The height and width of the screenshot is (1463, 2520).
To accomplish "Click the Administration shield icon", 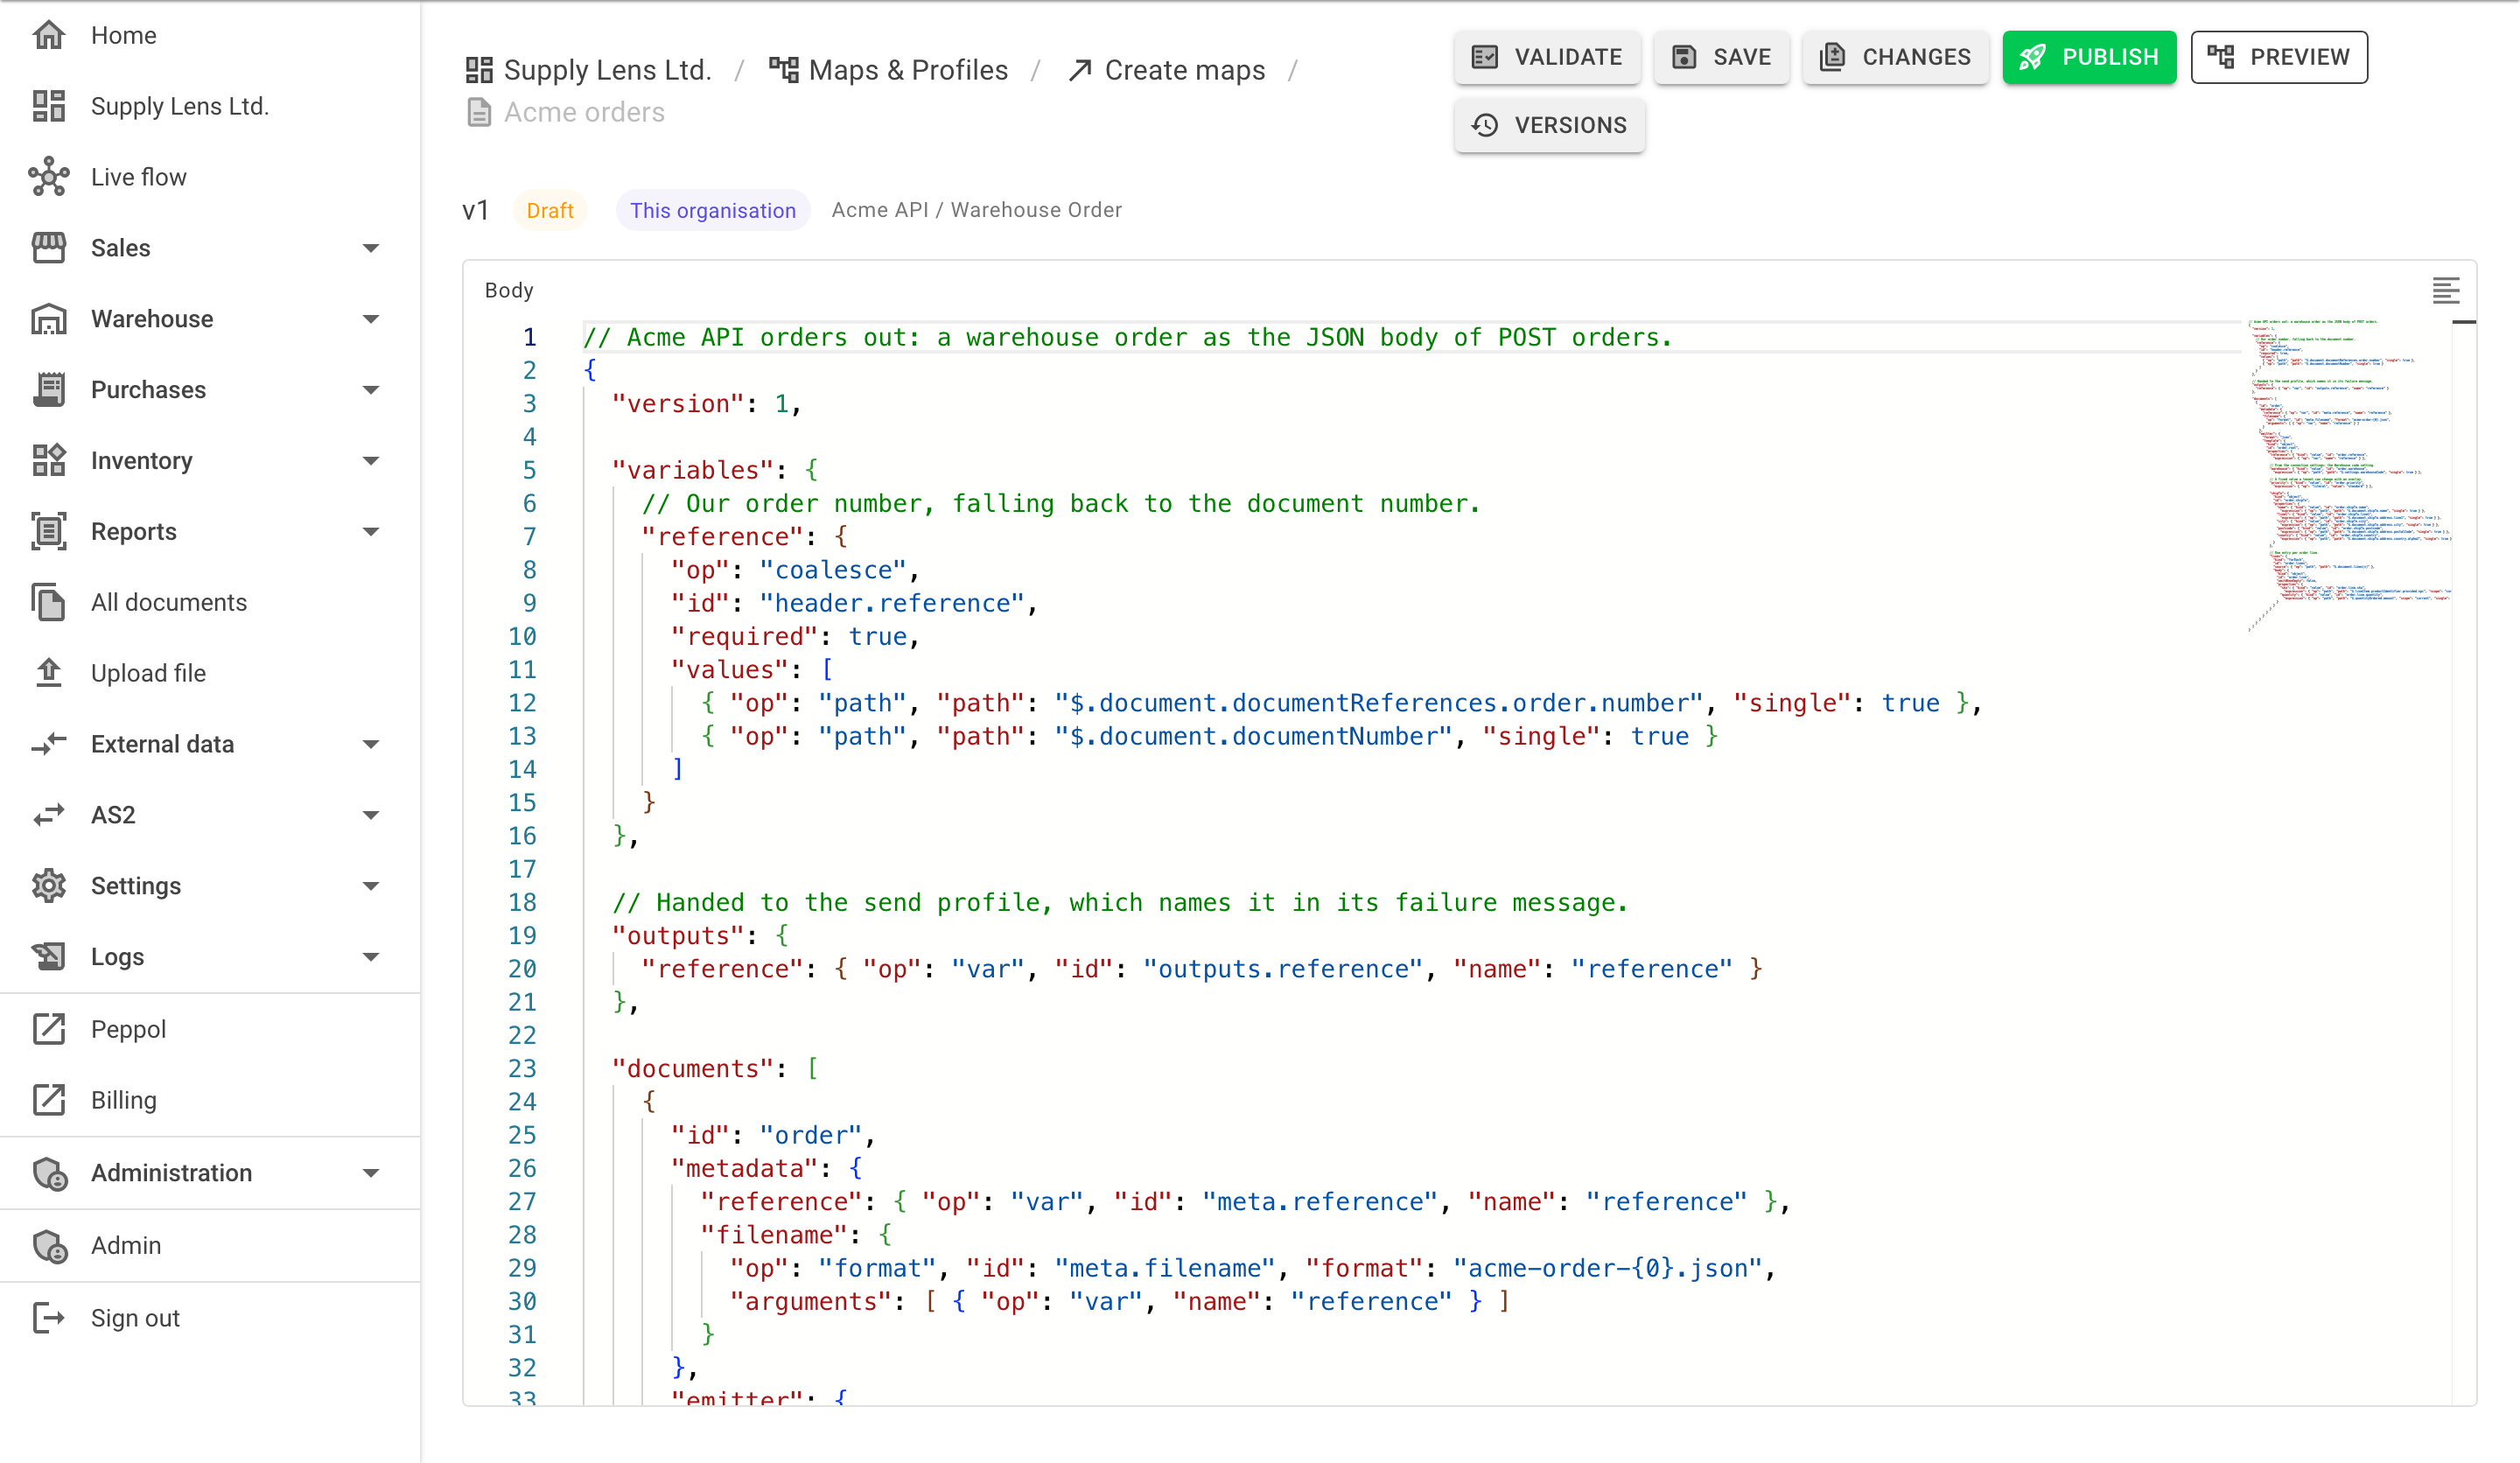I will pos(48,1174).
